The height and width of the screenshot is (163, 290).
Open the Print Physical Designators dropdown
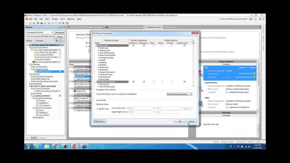[x=179, y=94]
